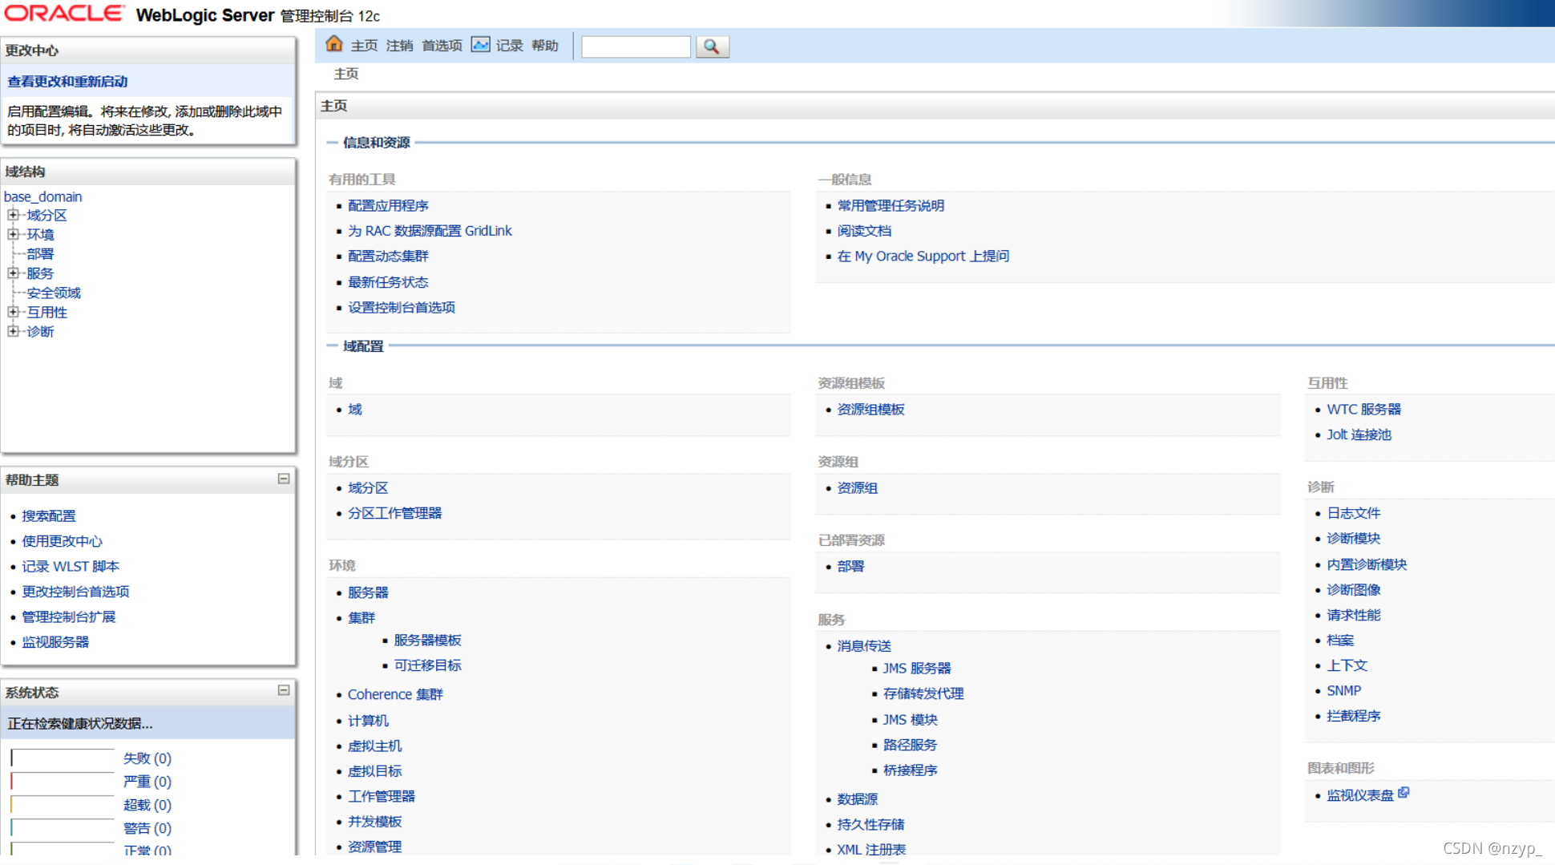Focus the toolbar search input field

pos(636,46)
